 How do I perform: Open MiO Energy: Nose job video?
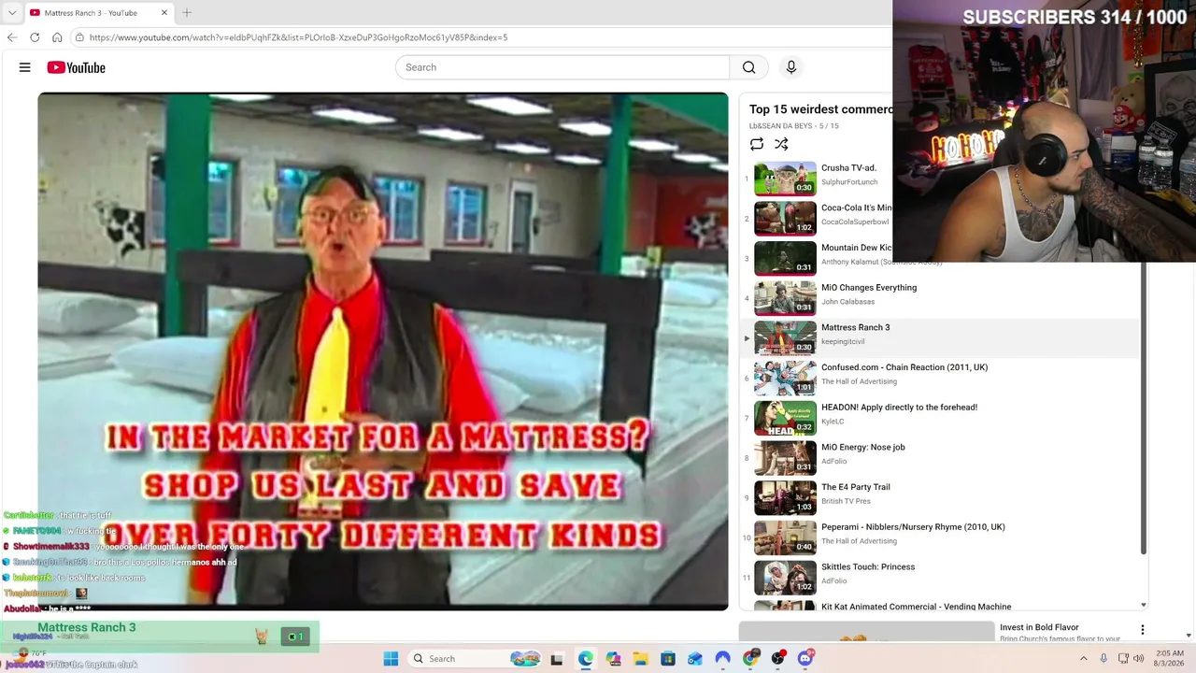[863, 448]
